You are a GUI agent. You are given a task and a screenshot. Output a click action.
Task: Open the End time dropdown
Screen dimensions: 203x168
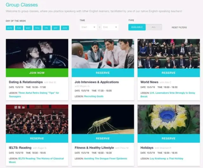[110, 27]
